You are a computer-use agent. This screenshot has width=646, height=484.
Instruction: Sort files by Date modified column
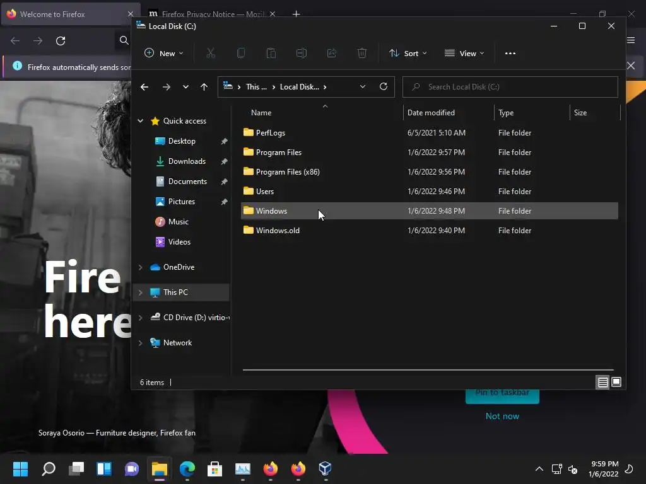(431, 112)
